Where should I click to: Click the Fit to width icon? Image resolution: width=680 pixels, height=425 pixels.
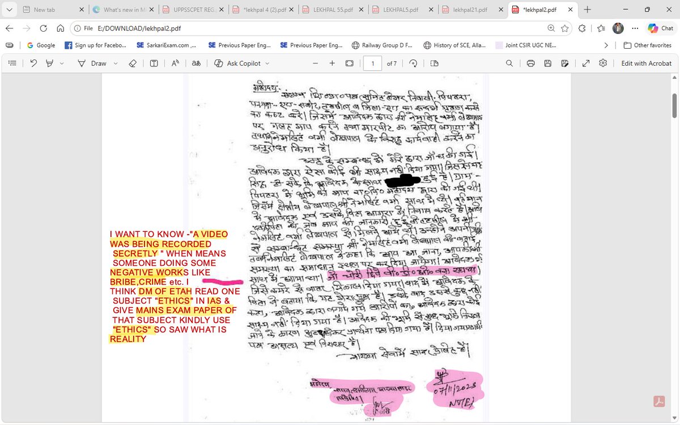point(349,63)
